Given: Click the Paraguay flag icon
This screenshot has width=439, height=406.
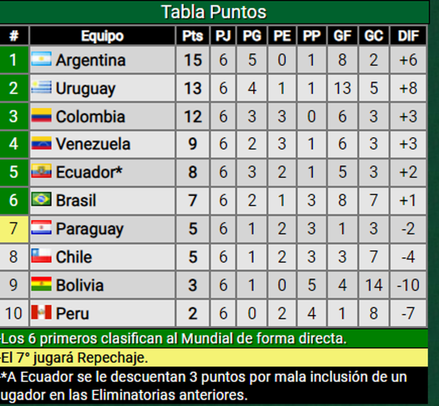Looking at the screenshot, I should click(x=41, y=228).
